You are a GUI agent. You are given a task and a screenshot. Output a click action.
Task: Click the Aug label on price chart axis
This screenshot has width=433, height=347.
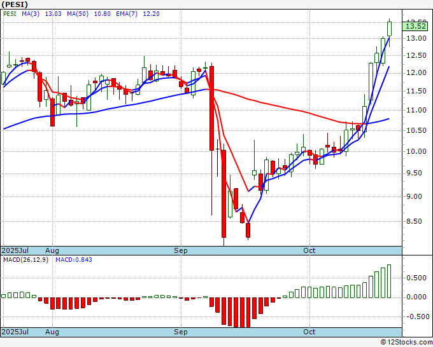[x=52, y=250]
